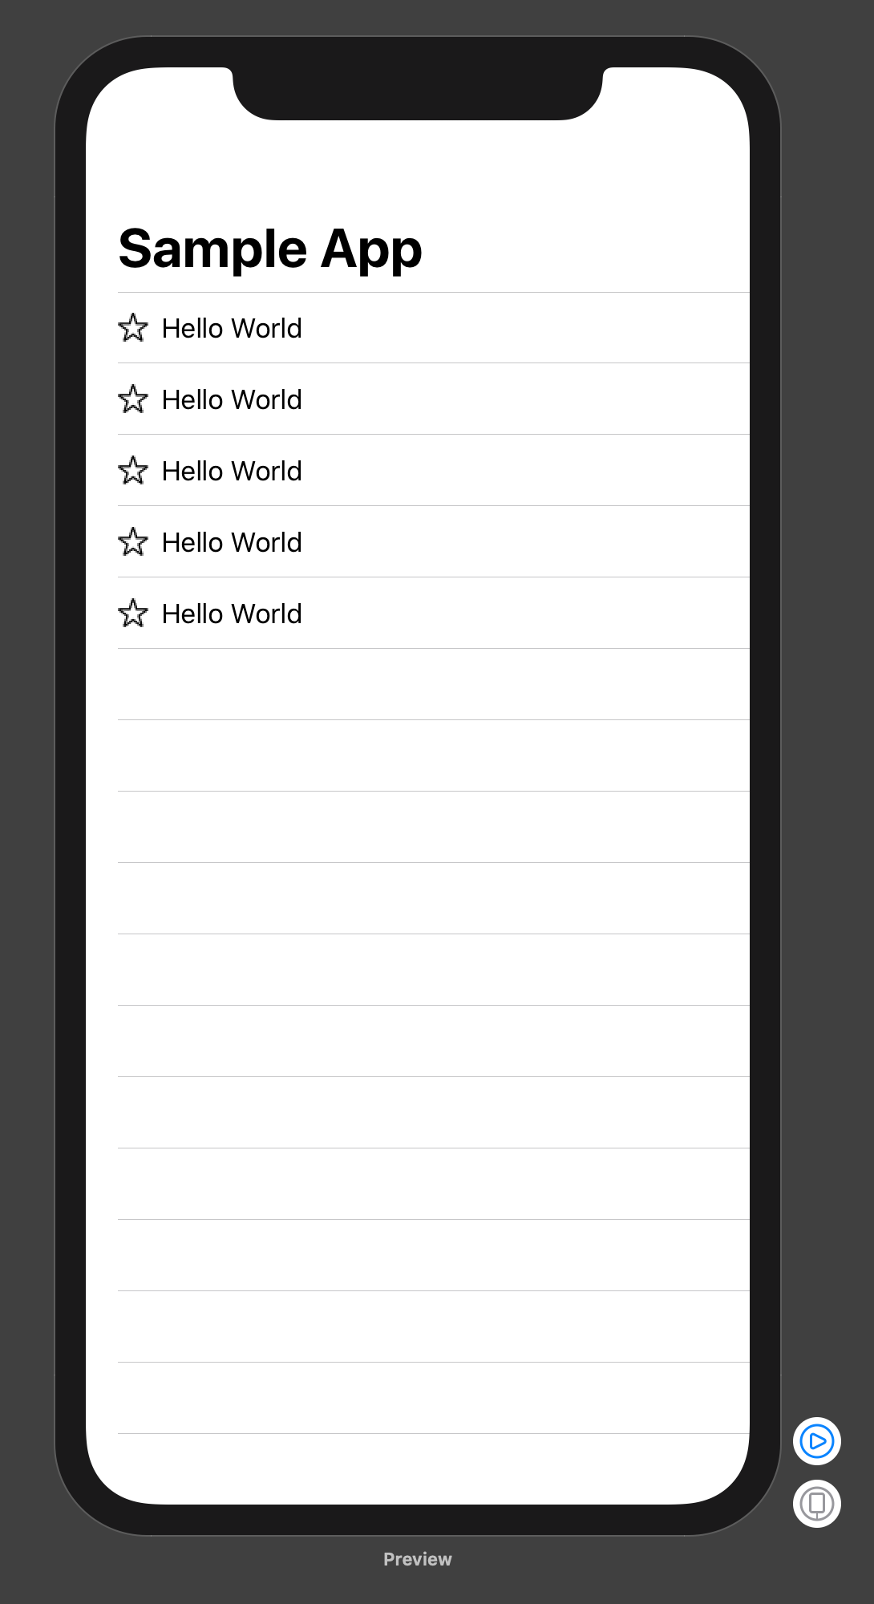Tap the third empty row below the list items

(x=433, y=827)
